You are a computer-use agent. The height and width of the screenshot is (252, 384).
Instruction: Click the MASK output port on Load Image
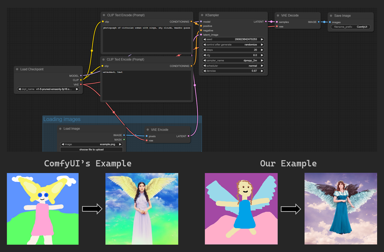pos(124,140)
